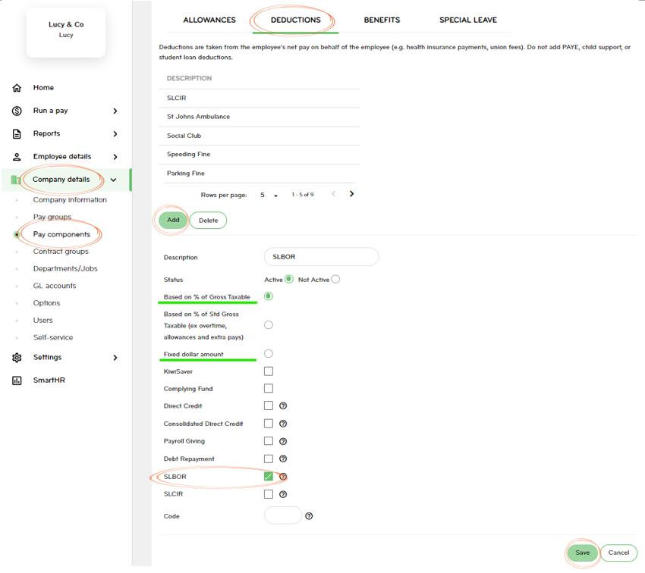Open the Rows per page dropdown
Screen dimensions: 645x573
[269, 196]
